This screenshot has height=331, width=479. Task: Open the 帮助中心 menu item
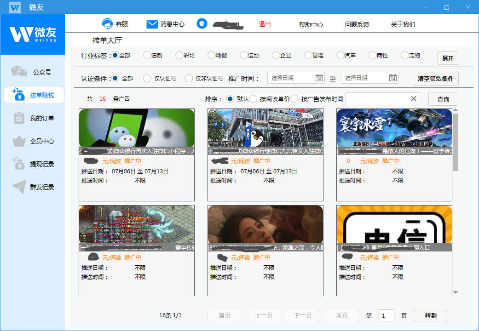point(311,24)
